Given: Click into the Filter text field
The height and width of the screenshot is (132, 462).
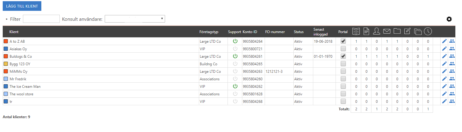Looking at the screenshot, I should coord(41,19).
